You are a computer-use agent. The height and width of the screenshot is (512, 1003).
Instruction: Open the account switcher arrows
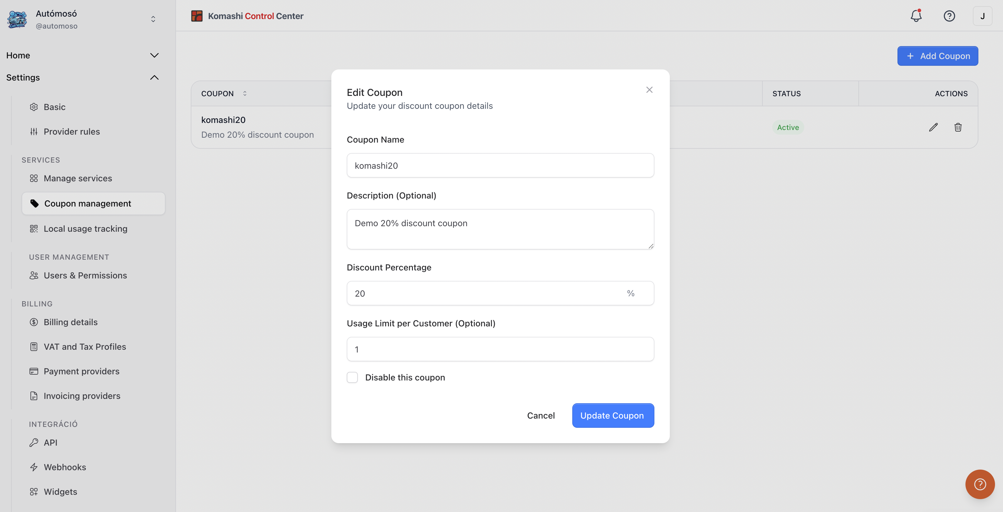point(153,19)
